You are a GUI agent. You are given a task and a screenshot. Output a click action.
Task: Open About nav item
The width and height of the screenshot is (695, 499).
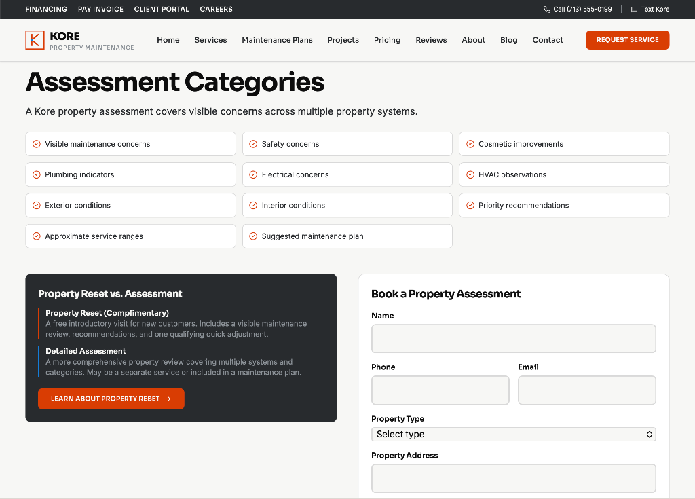pos(473,40)
